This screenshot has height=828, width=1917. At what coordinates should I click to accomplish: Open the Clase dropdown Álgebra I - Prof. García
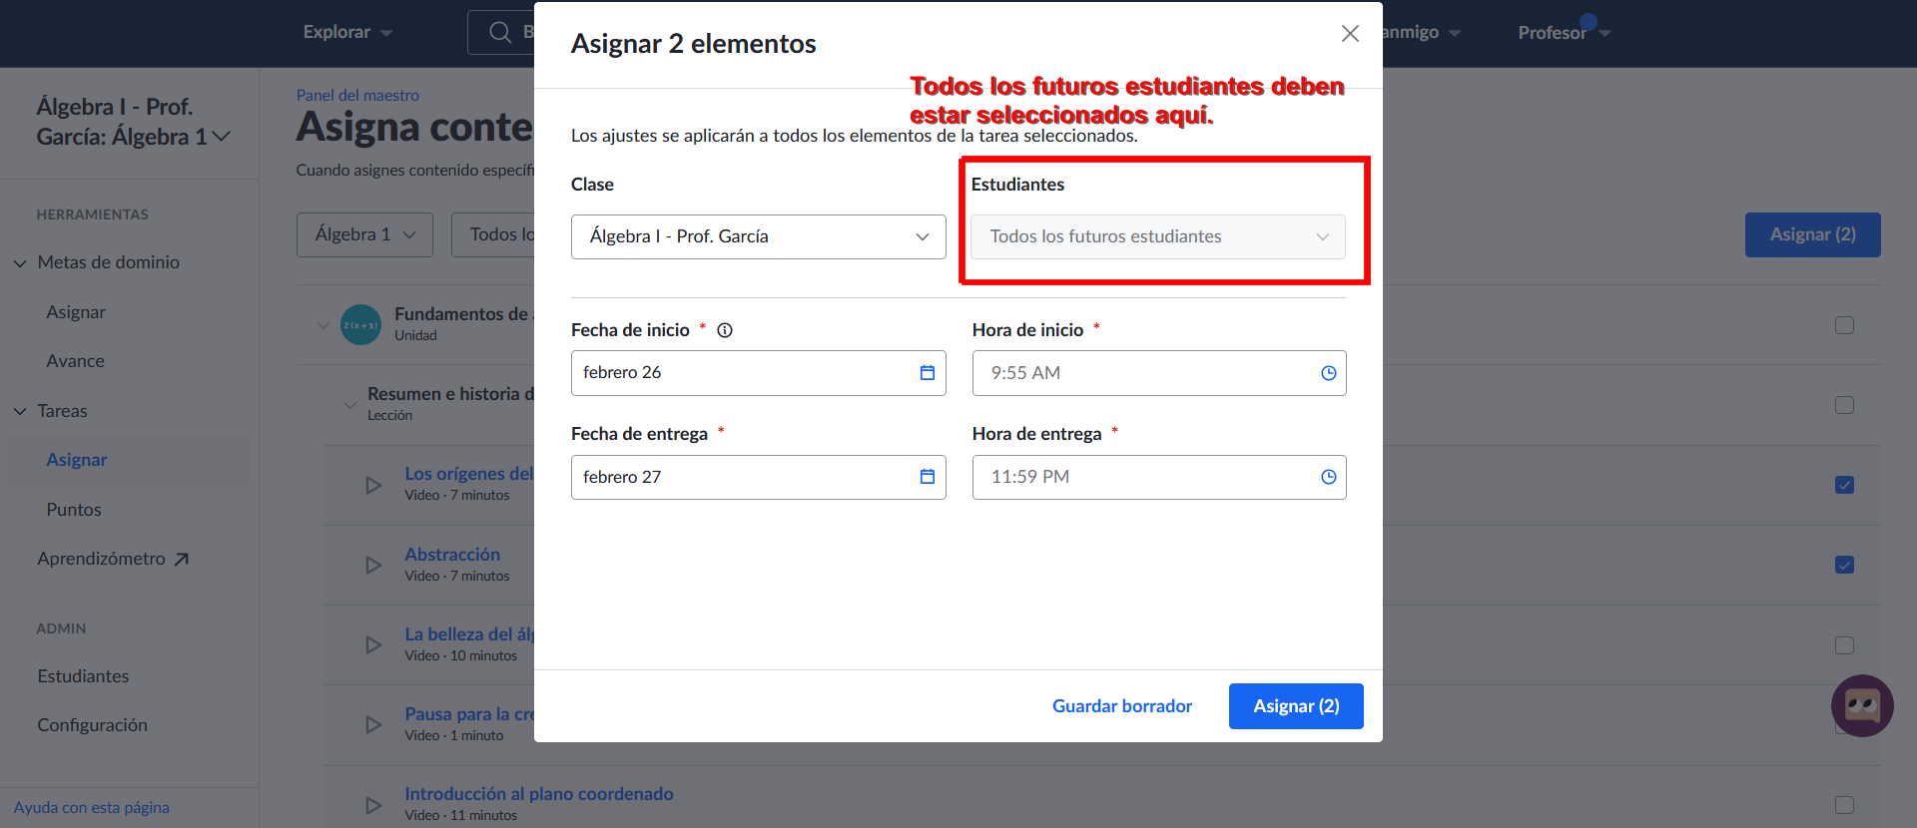[758, 236]
